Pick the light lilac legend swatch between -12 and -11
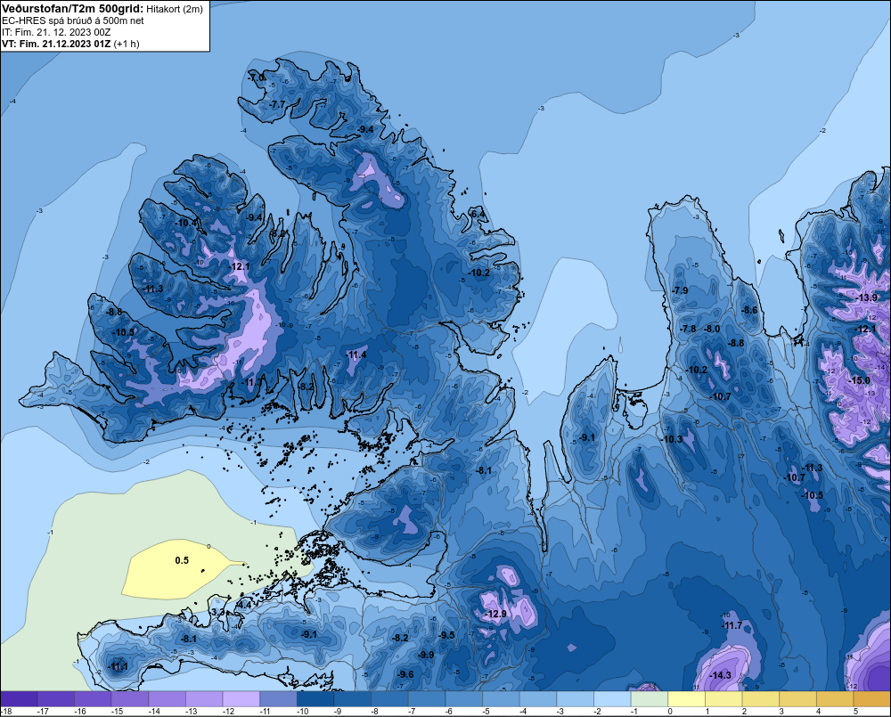Viewport: 891px width, 717px height. (x=241, y=699)
